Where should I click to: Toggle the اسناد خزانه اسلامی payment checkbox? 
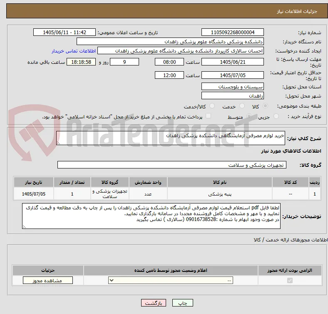pos(209,116)
